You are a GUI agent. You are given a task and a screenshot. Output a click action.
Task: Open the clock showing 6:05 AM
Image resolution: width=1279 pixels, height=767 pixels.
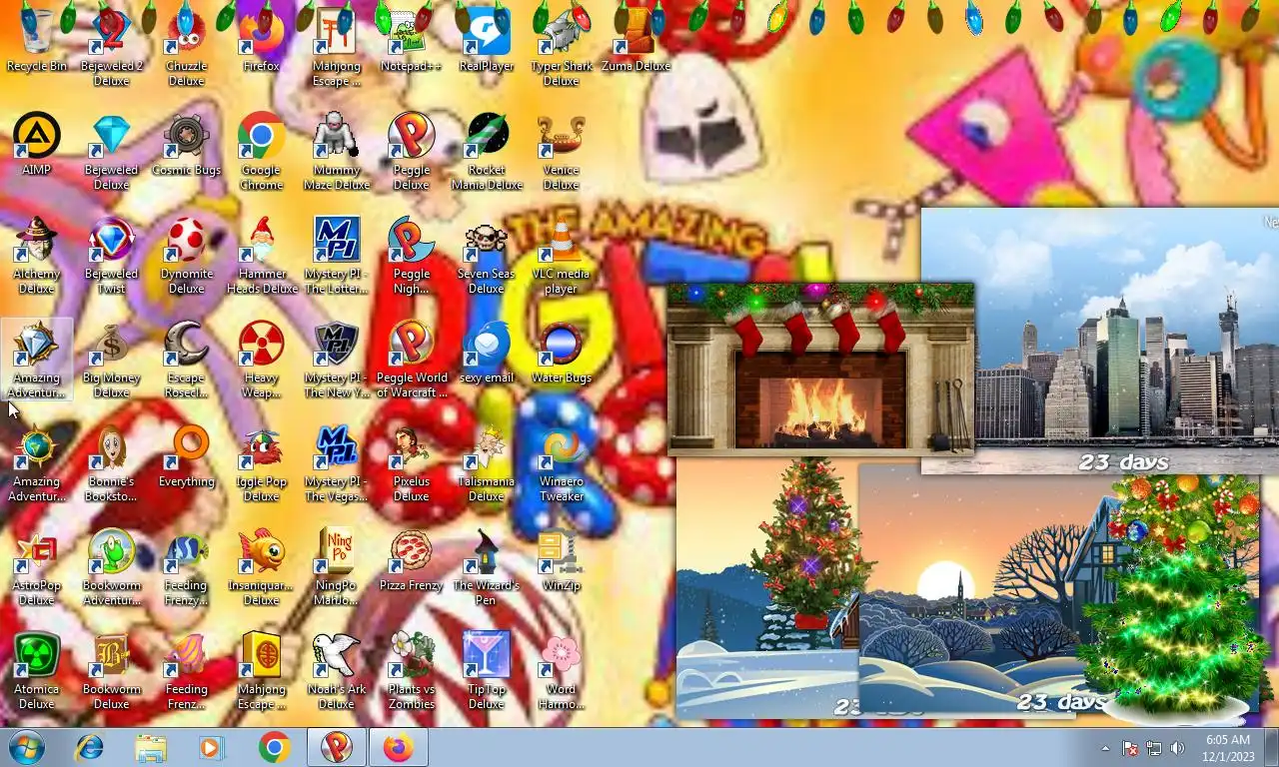tap(1228, 747)
